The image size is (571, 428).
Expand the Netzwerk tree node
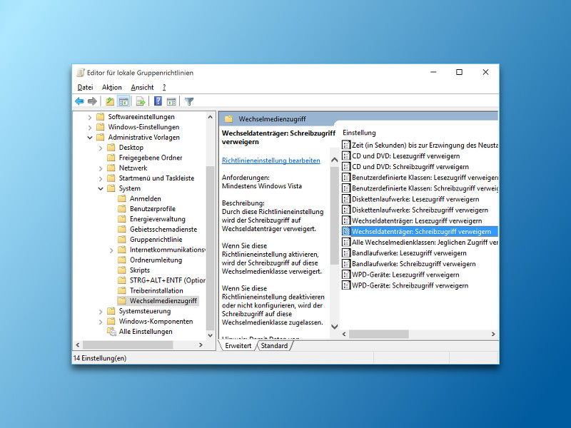point(101,168)
